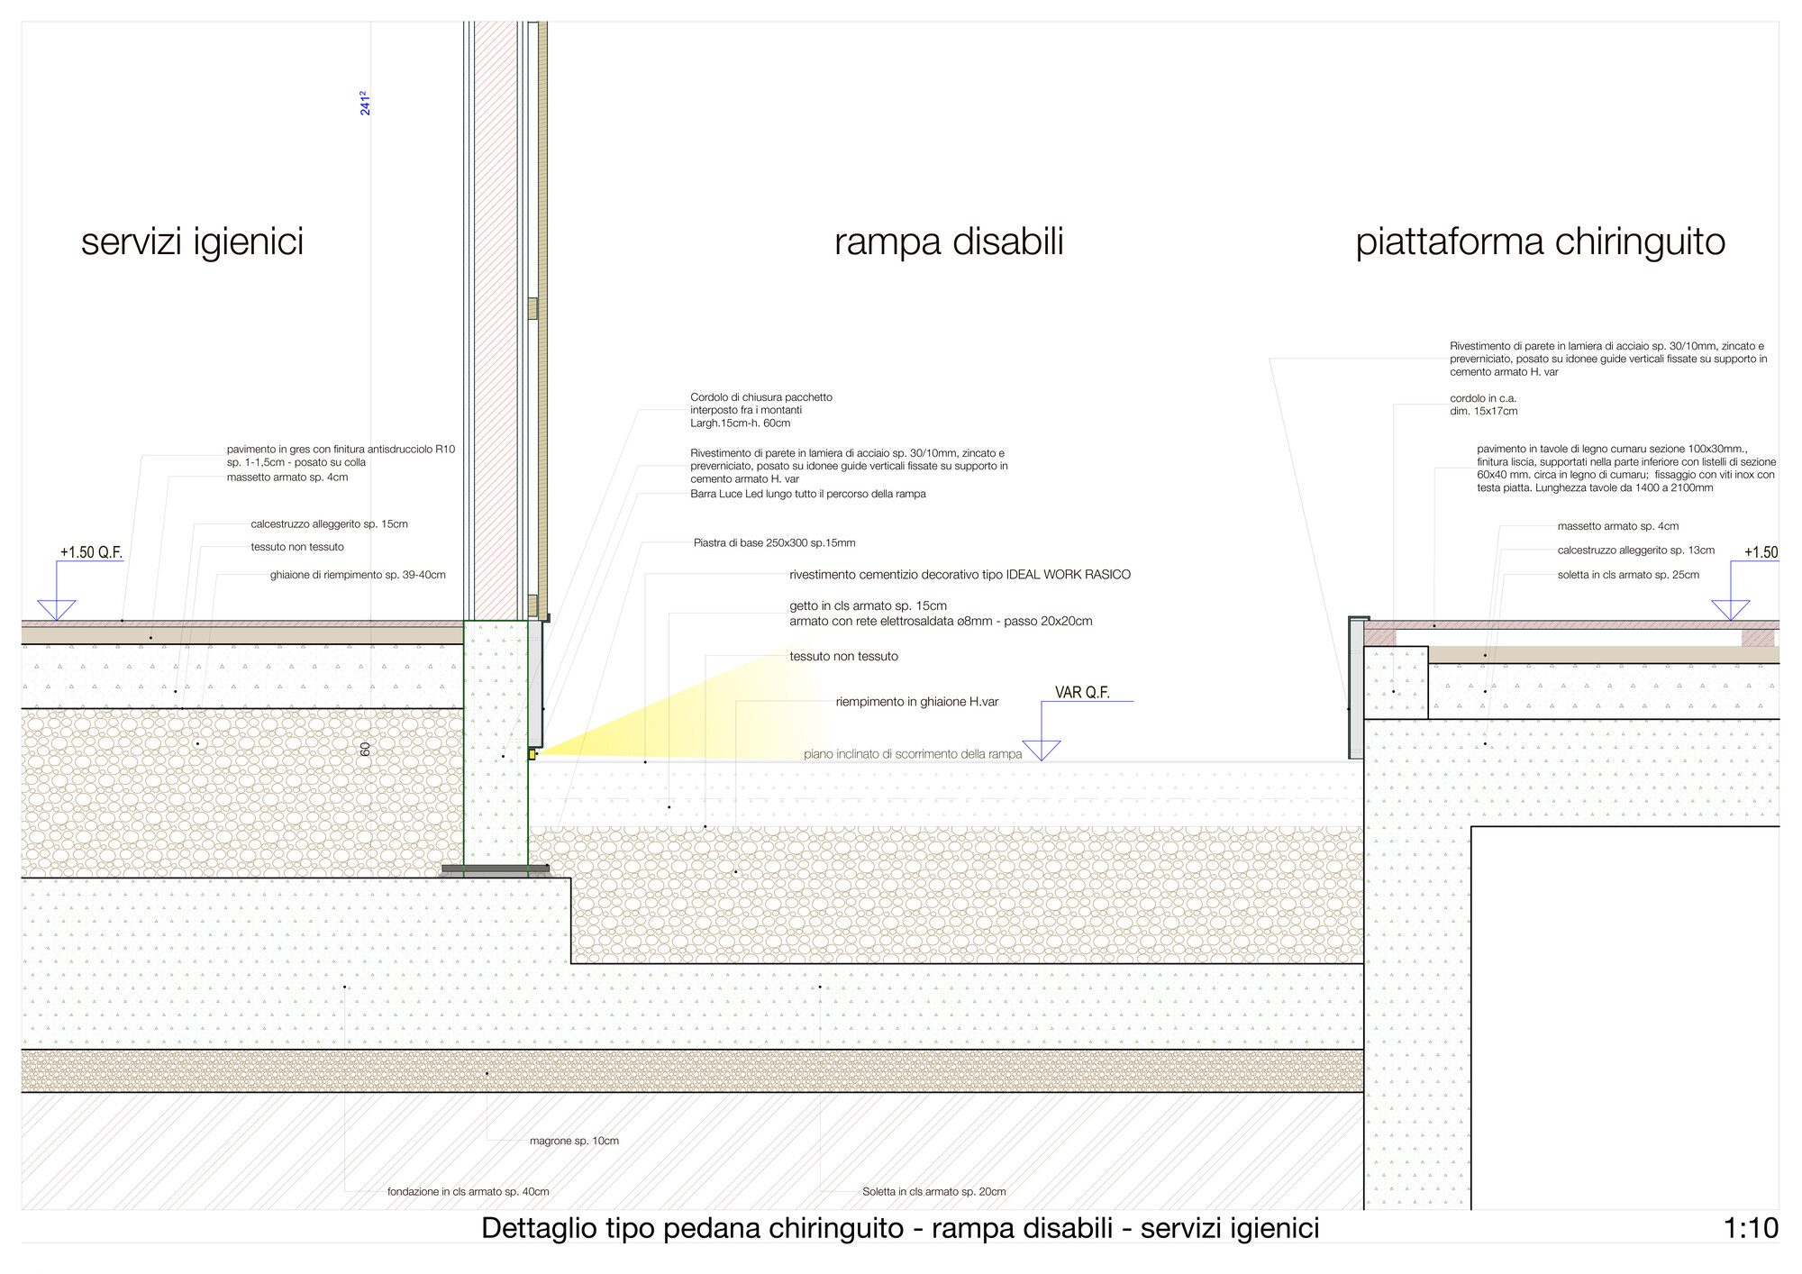The height and width of the screenshot is (1274, 1802).
Task: Click 'fondazione in cls armato sp. 40cm' label
Action: pyautogui.click(x=468, y=1191)
